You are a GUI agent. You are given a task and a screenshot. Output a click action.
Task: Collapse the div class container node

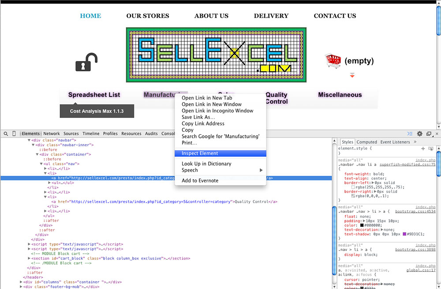(x=37, y=155)
